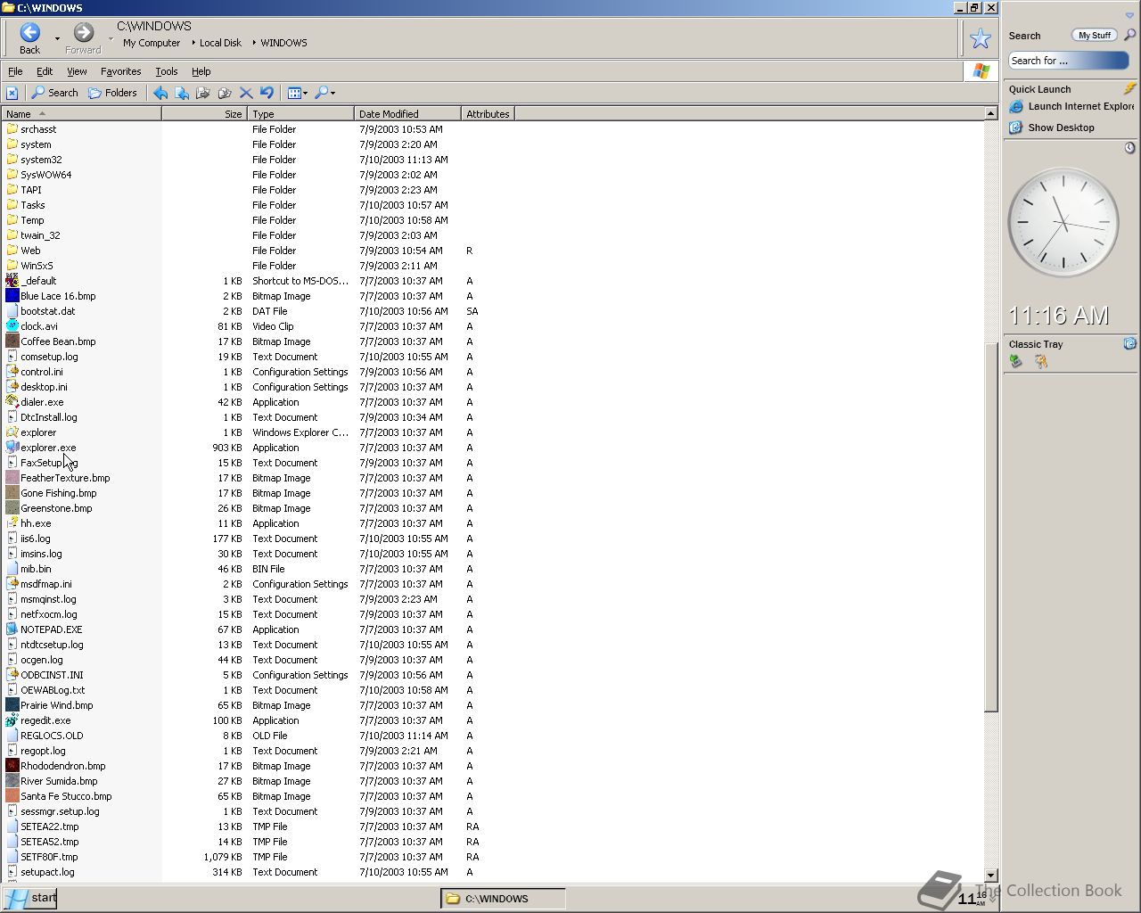The height and width of the screenshot is (913, 1141).
Task: Click the Windows flag logo below the star
Action: pyautogui.click(x=981, y=71)
